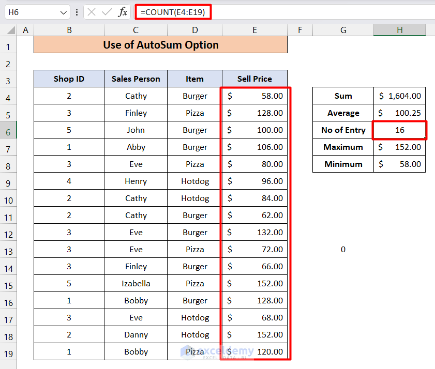Click the 'Sum' label cell
The height and width of the screenshot is (369, 435).
343,96
